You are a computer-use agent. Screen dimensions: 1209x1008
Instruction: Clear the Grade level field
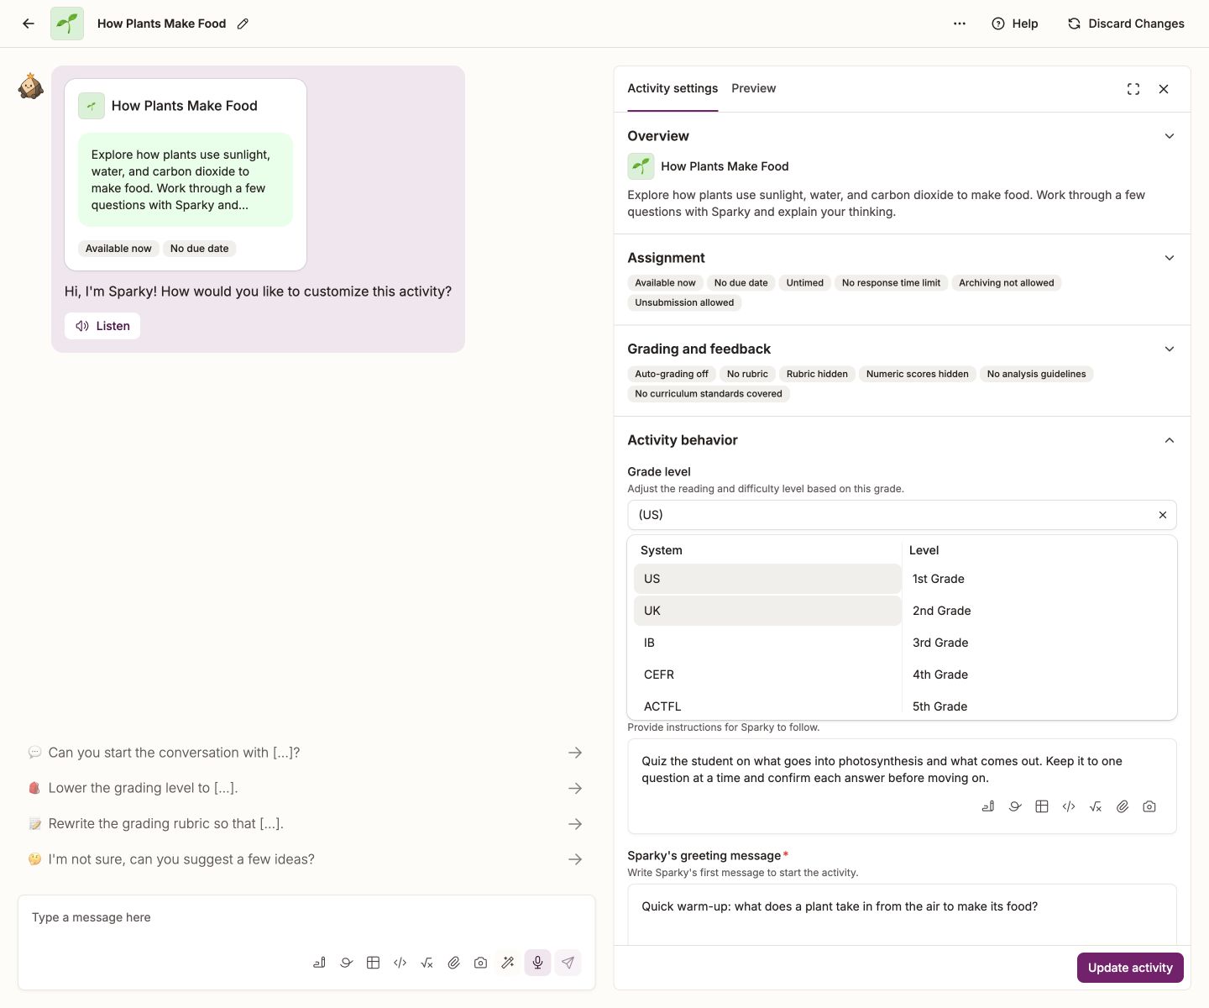click(1163, 515)
